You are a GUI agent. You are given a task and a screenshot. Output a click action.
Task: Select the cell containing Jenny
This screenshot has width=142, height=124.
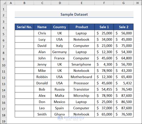[42, 64]
